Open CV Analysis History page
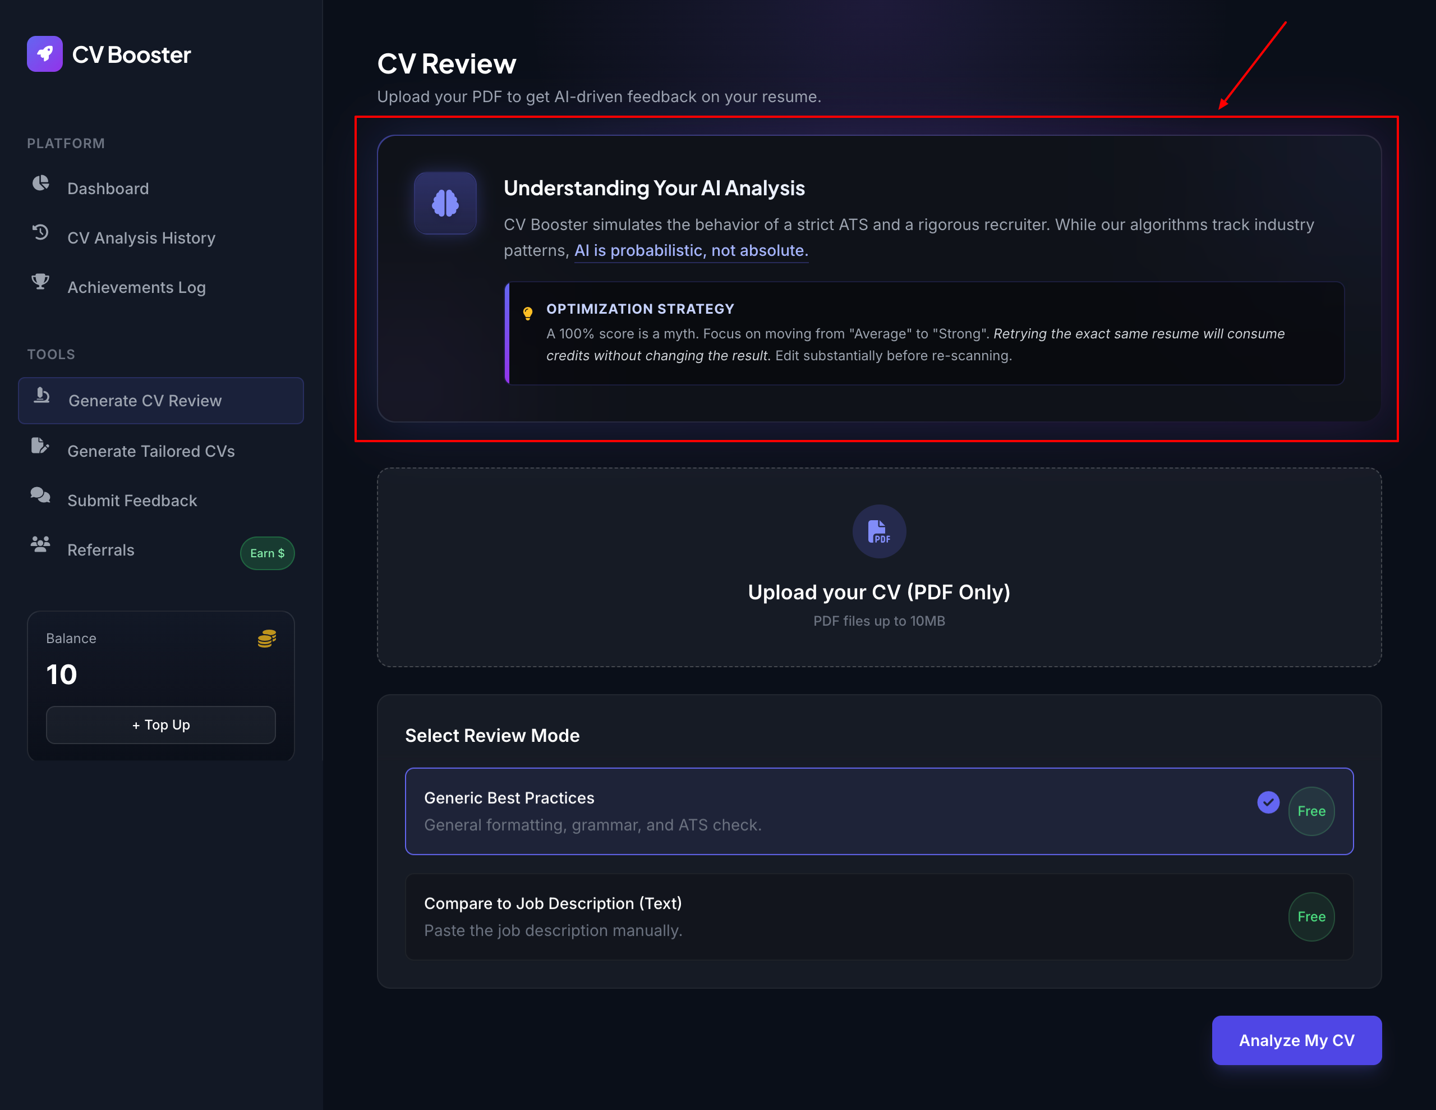1436x1110 pixels. tap(161, 237)
